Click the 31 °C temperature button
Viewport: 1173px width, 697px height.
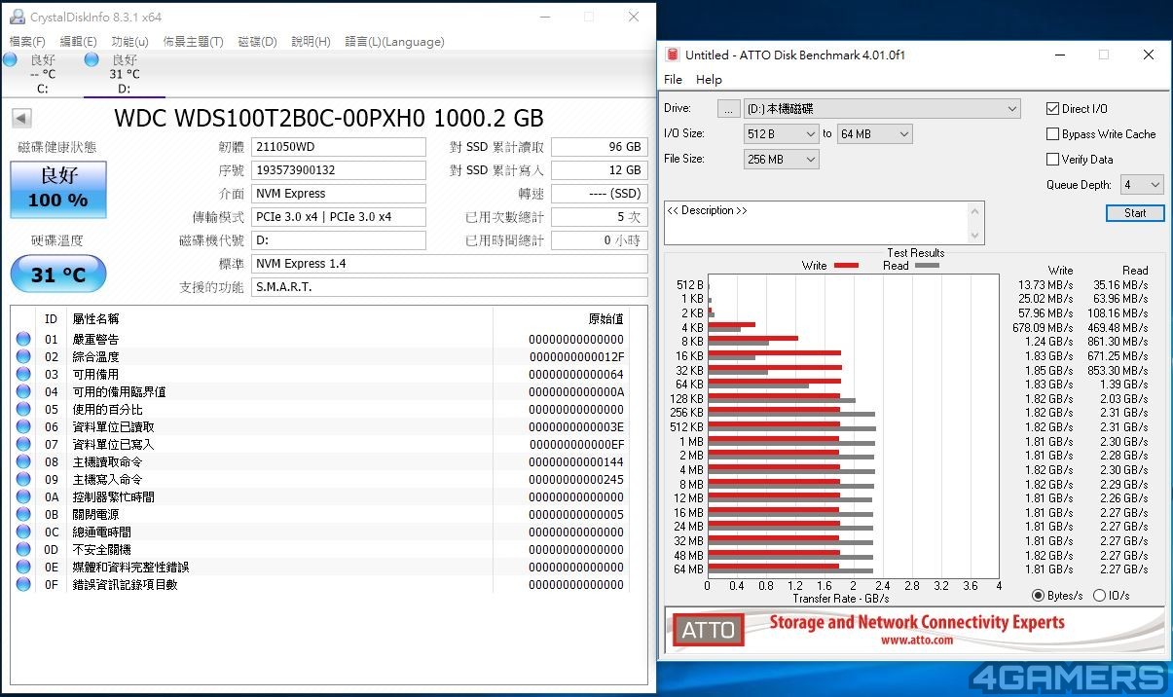click(x=58, y=275)
